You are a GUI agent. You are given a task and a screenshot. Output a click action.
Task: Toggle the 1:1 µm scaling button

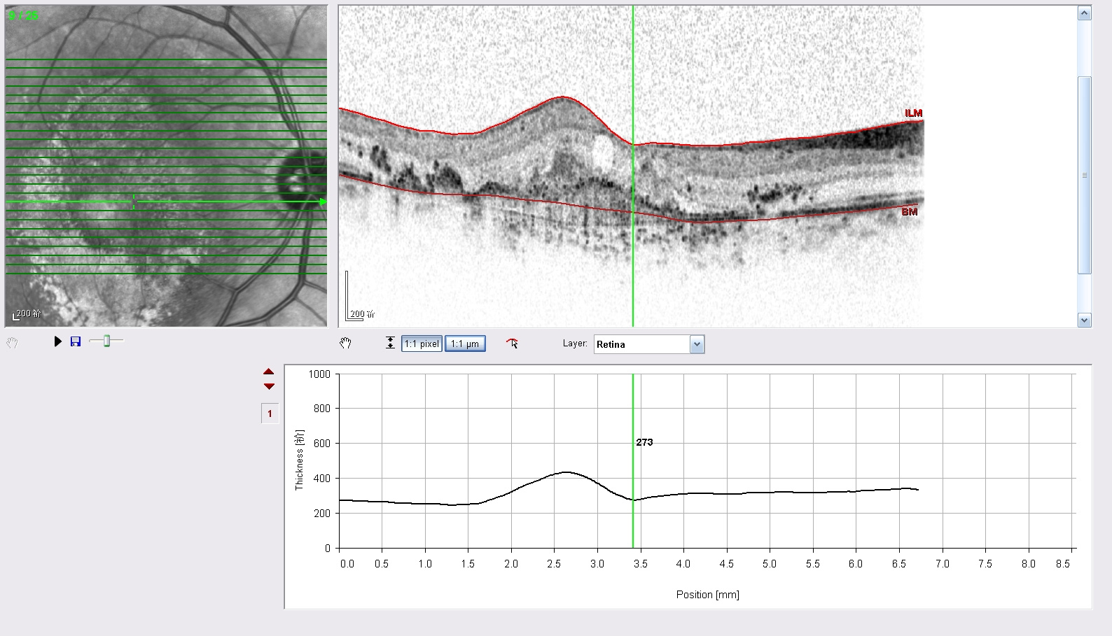[465, 344]
